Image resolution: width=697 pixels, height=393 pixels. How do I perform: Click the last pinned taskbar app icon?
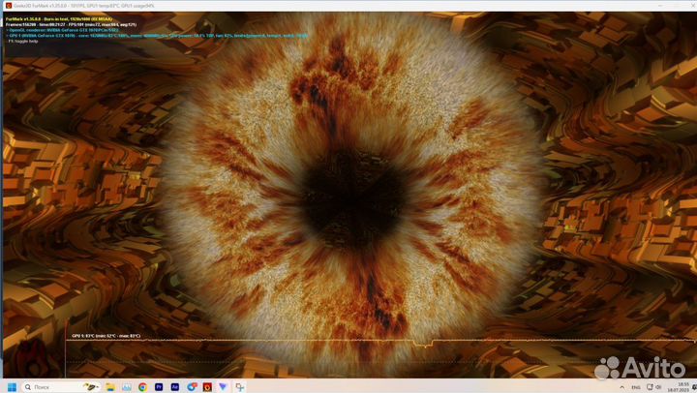[x=240, y=386]
